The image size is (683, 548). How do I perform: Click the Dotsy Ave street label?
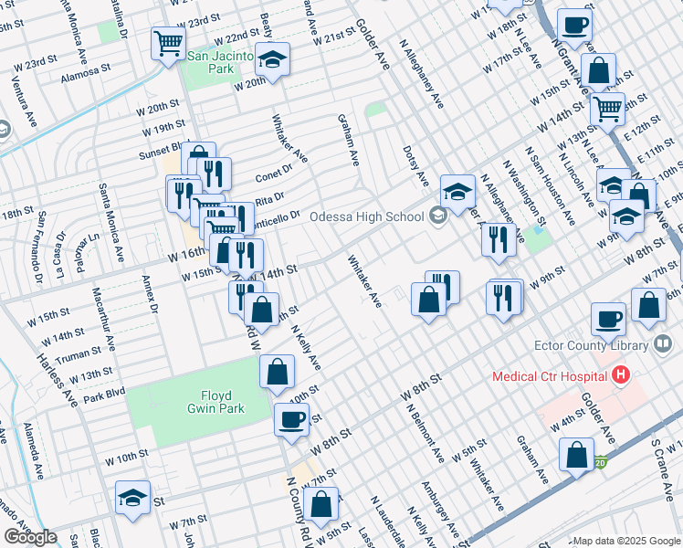415,166
